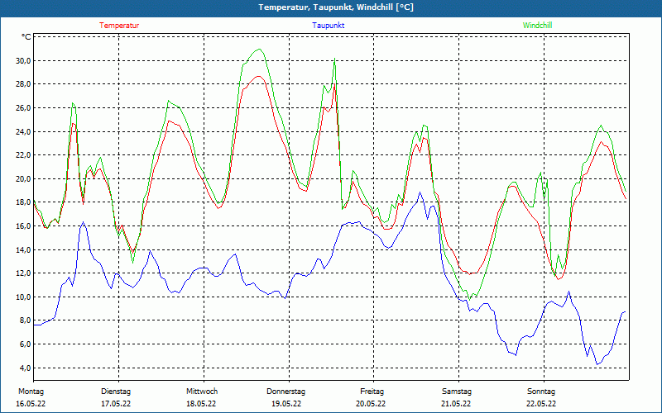The image size is (662, 413).
Task: Click the 28,0 y-axis value
Action: [x=23, y=84]
